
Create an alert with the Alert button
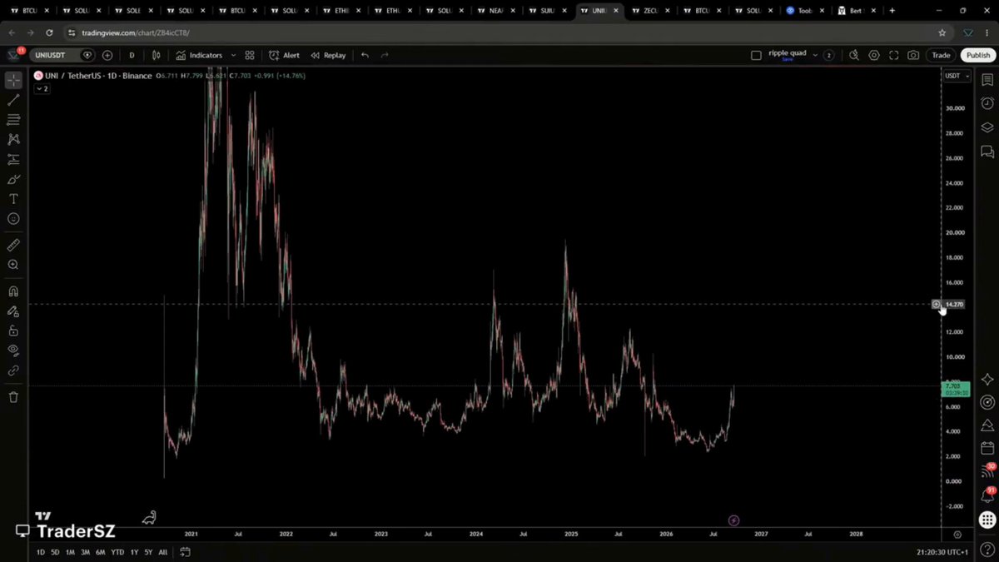pyautogui.click(x=284, y=56)
